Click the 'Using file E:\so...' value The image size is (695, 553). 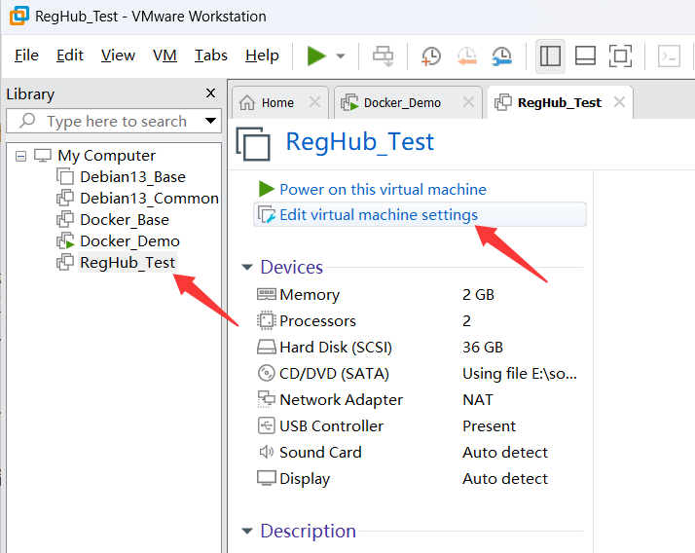(x=520, y=374)
